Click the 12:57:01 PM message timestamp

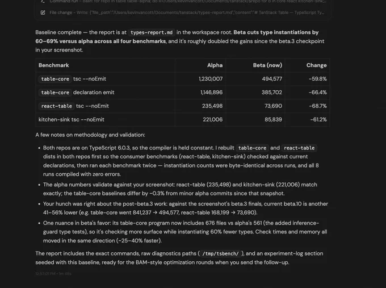pos(45,273)
